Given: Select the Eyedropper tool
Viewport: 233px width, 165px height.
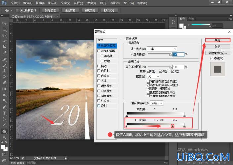Looking at the screenshot, I should click(4, 53).
